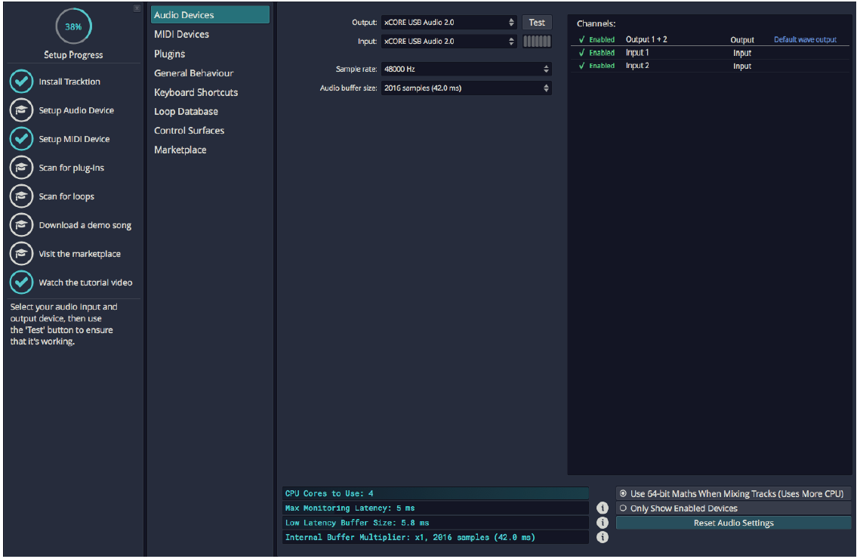This screenshot has width=860, height=559.
Task: Click the Low Latency Buffer Size field
Action: pyautogui.click(x=436, y=523)
